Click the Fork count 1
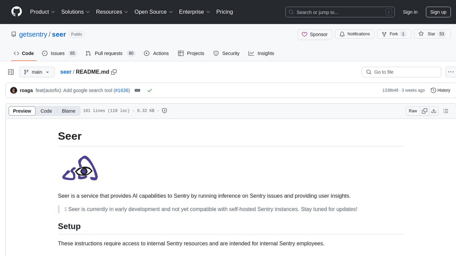Image resolution: width=456 pixels, height=256 pixels. click(403, 34)
